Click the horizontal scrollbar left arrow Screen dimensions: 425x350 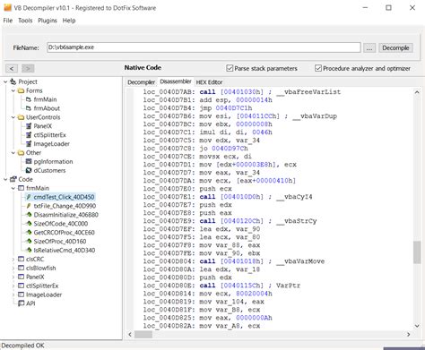coord(130,334)
